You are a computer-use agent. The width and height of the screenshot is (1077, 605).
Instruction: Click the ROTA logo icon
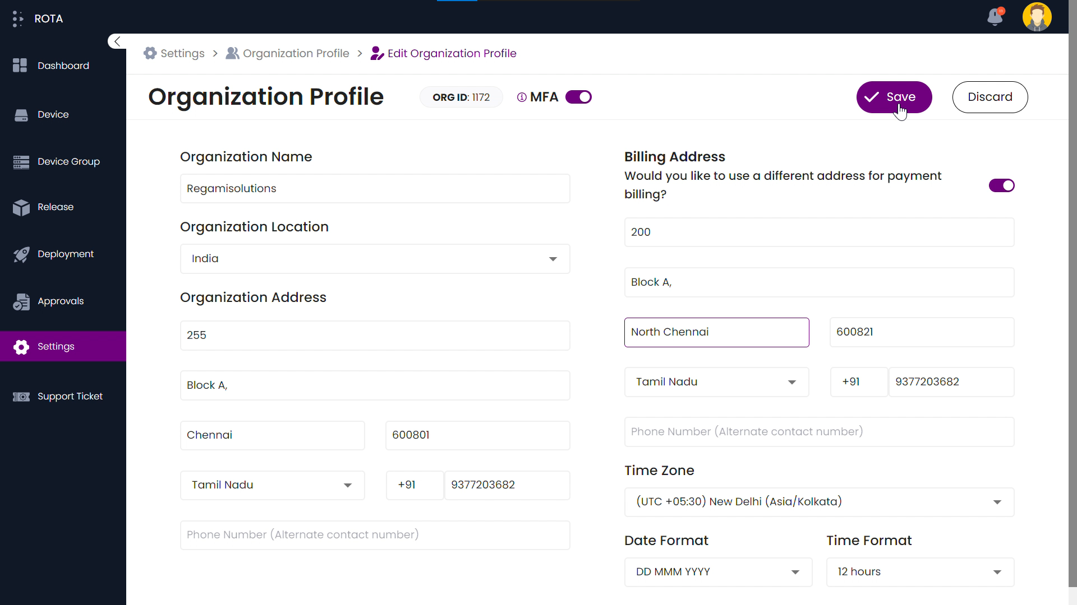pos(18,18)
